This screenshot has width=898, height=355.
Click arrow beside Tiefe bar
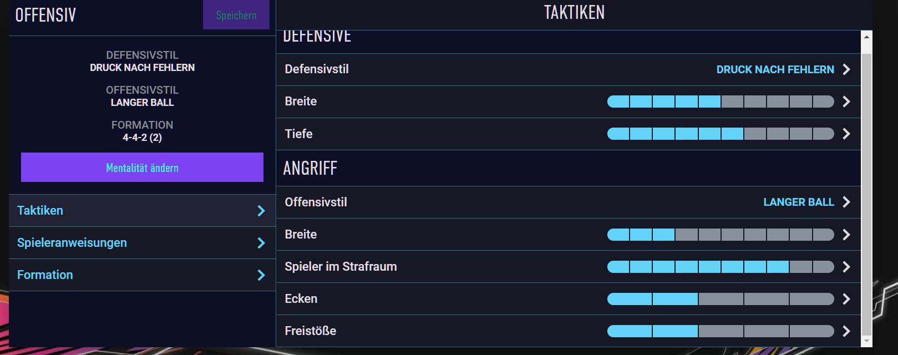click(x=846, y=134)
